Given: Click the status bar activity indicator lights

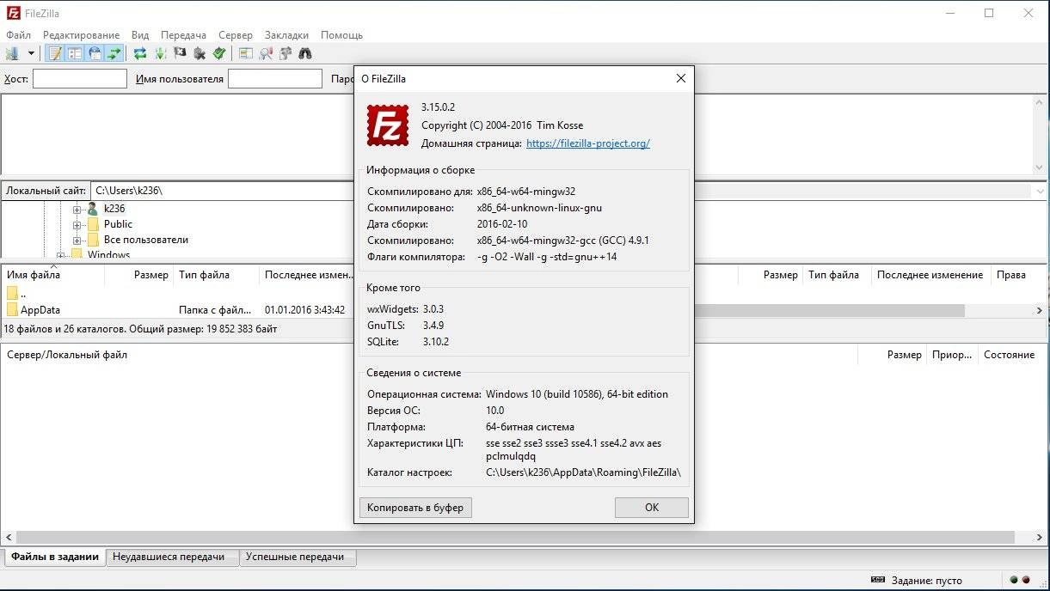Looking at the screenshot, I should point(1019,581).
